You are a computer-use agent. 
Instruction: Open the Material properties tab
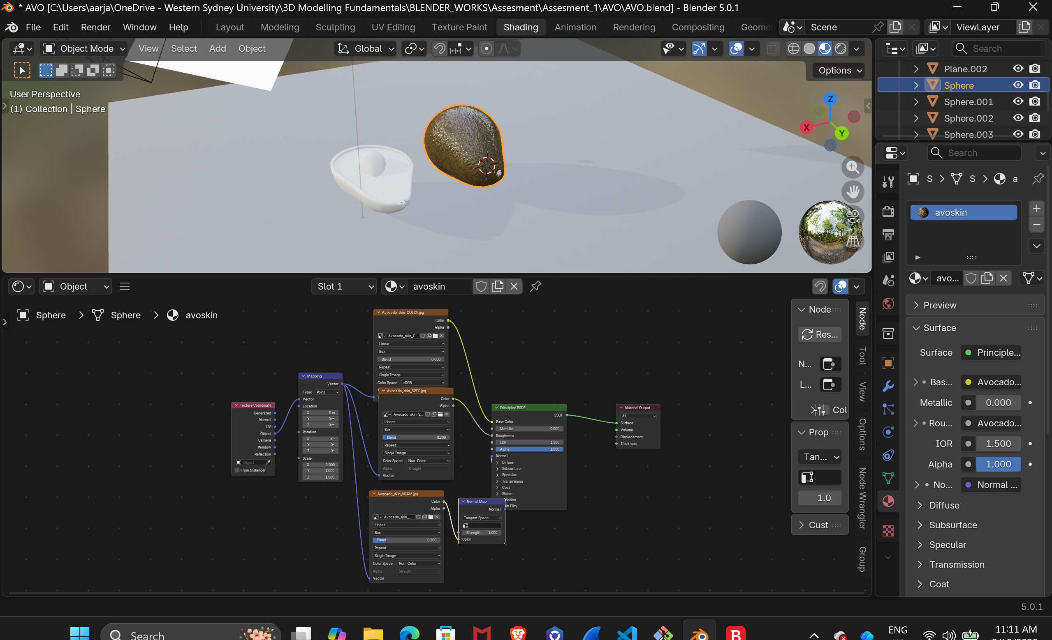click(888, 501)
